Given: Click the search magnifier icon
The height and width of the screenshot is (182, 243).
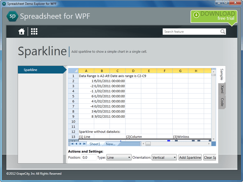Looking at the screenshot, I should (x=223, y=32).
